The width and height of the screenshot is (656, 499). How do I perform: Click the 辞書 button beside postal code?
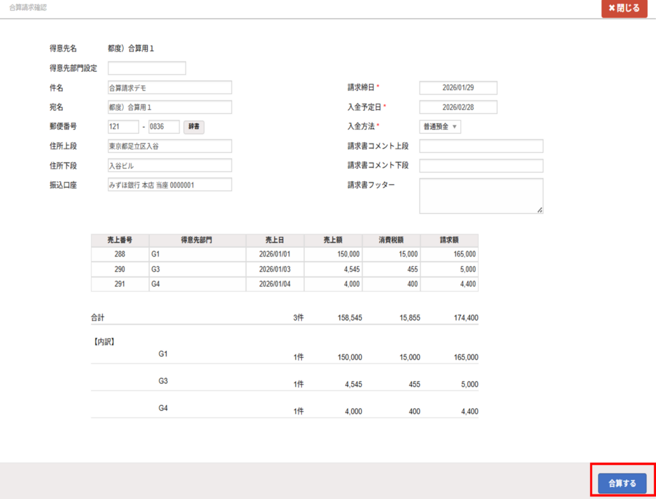pos(194,127)
